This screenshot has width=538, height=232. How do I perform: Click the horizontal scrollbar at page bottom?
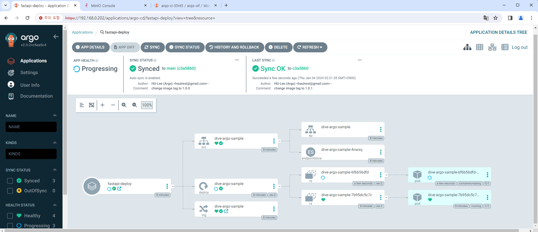262,230
